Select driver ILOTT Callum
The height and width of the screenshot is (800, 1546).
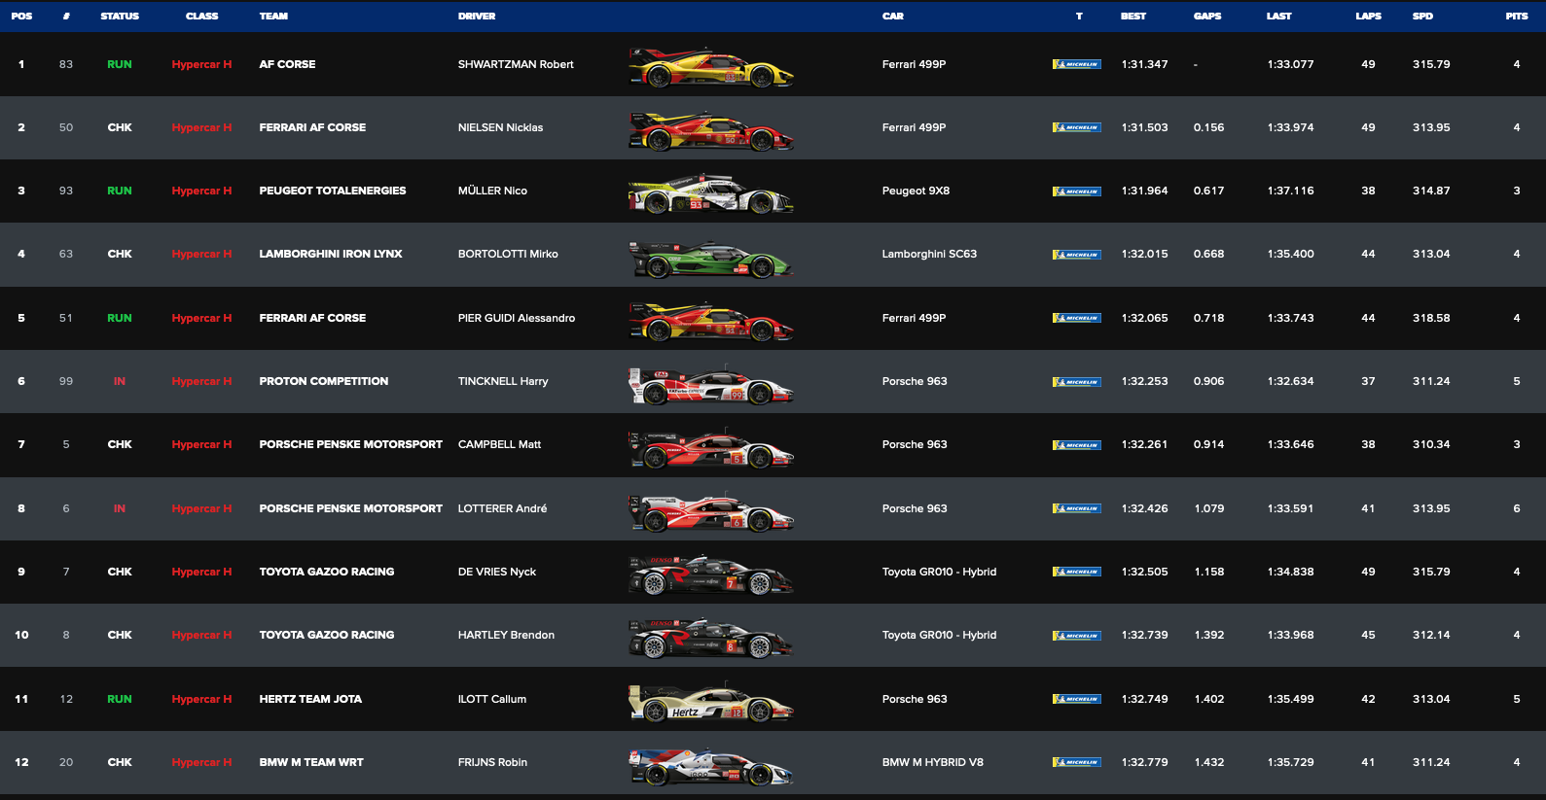pyautogui.click(x=492, y=699)
